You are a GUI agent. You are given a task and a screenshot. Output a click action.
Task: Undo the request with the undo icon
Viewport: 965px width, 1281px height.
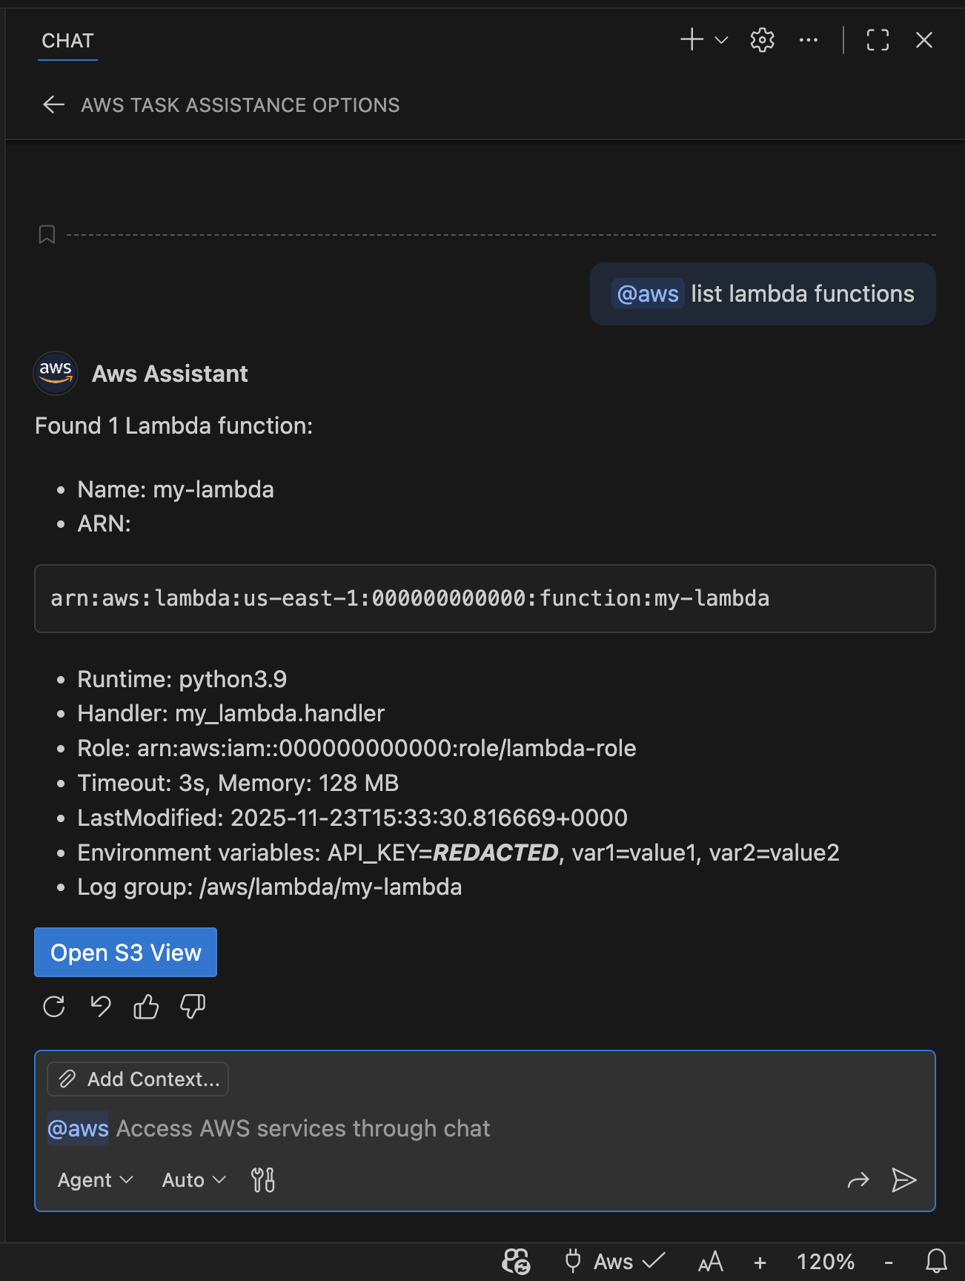(x=100, y=1006)
